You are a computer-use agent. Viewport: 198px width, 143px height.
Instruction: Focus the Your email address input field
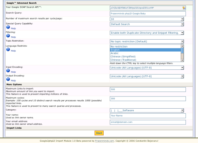coord(148,122)
